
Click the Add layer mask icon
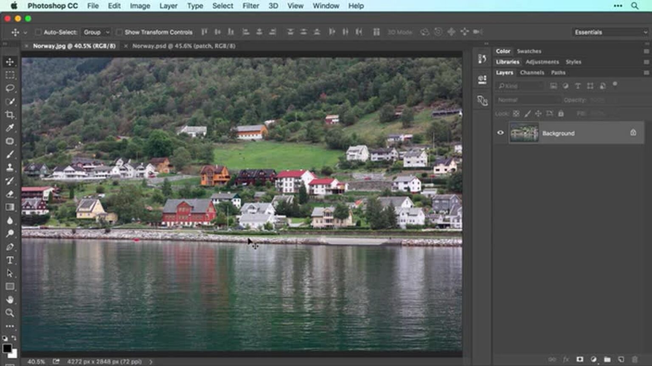(579, 359)
